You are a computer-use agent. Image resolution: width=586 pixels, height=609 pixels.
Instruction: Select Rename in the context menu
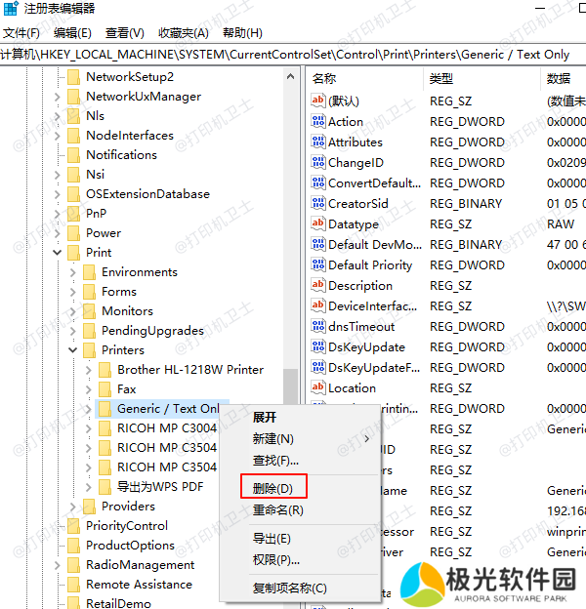[x=277, y=509]
